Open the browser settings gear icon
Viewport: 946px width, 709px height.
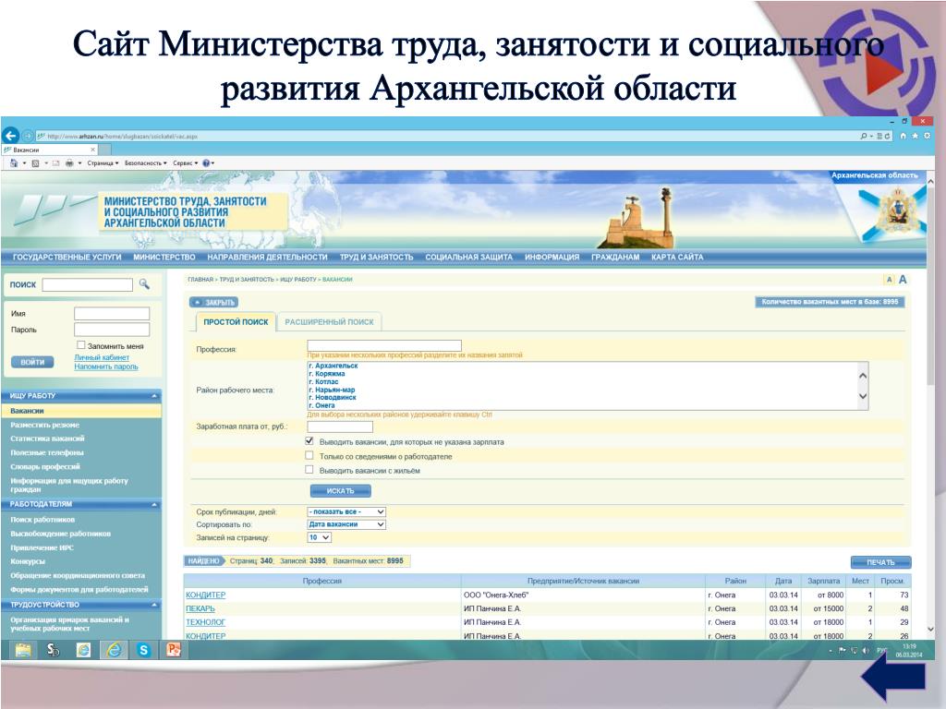[927, 137]
